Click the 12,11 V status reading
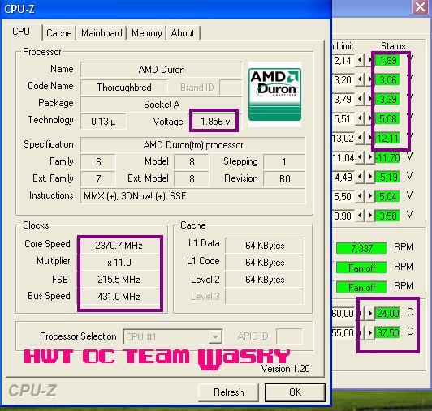Image resolution: width=432 pixels, height=411 pixels. (x=388, y=138)
